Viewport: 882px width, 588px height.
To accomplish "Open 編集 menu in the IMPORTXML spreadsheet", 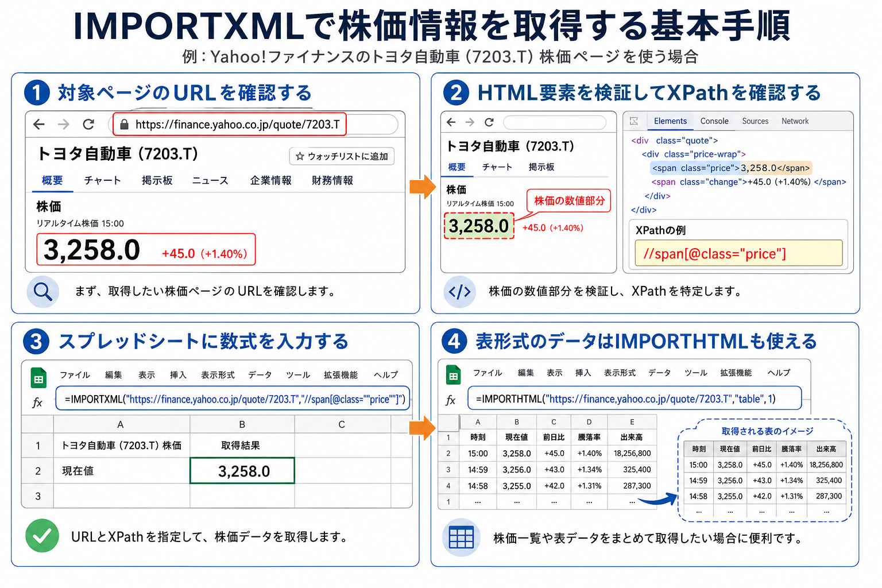I will point(114,375).
